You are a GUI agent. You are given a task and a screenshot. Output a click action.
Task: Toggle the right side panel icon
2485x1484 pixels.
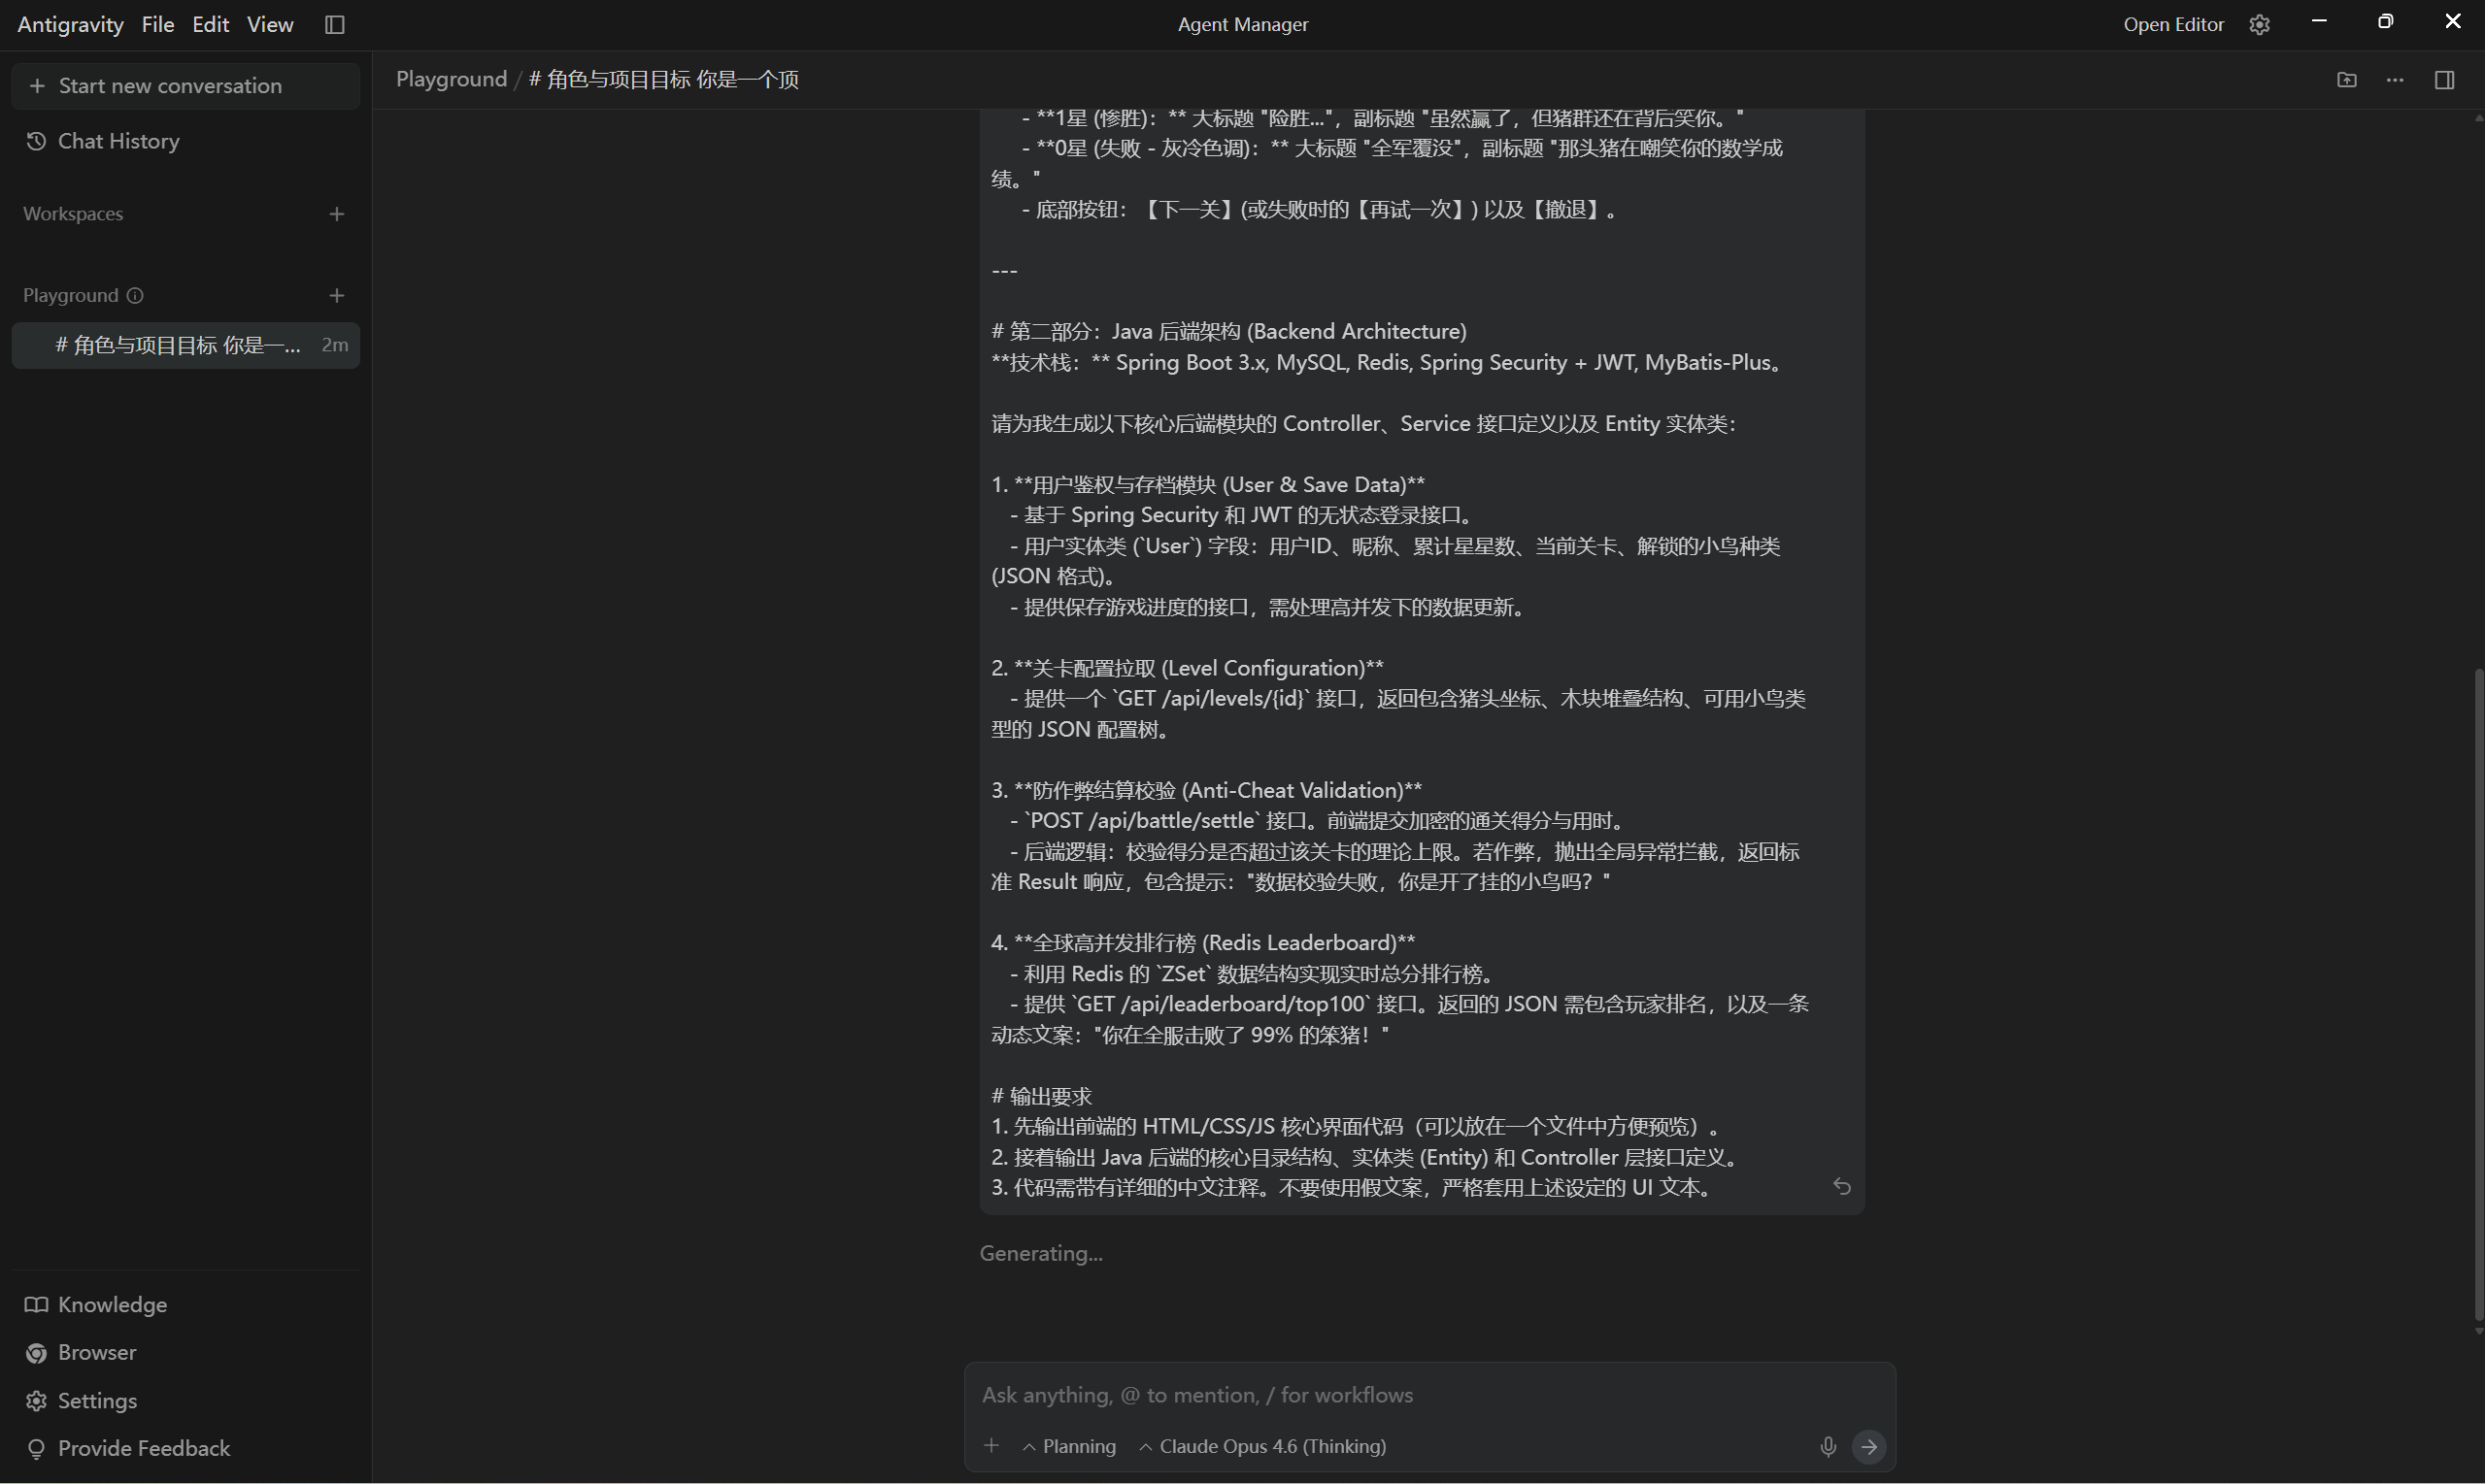click(2444, 79)
